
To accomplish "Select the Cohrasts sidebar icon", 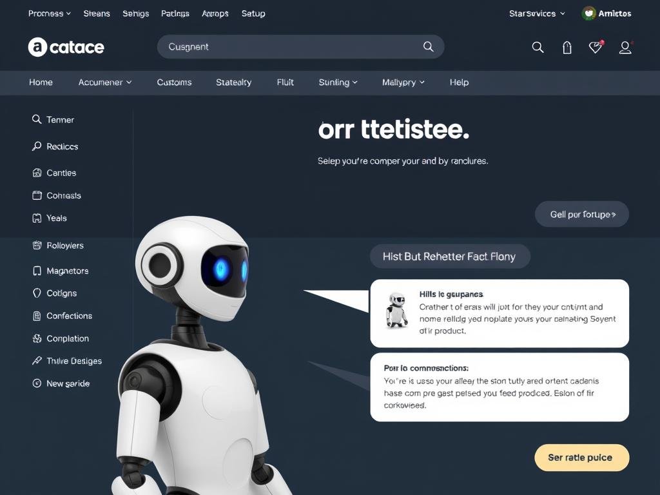I will coord(37,195).
